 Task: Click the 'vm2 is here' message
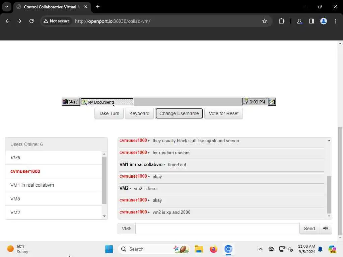(145, 188)
